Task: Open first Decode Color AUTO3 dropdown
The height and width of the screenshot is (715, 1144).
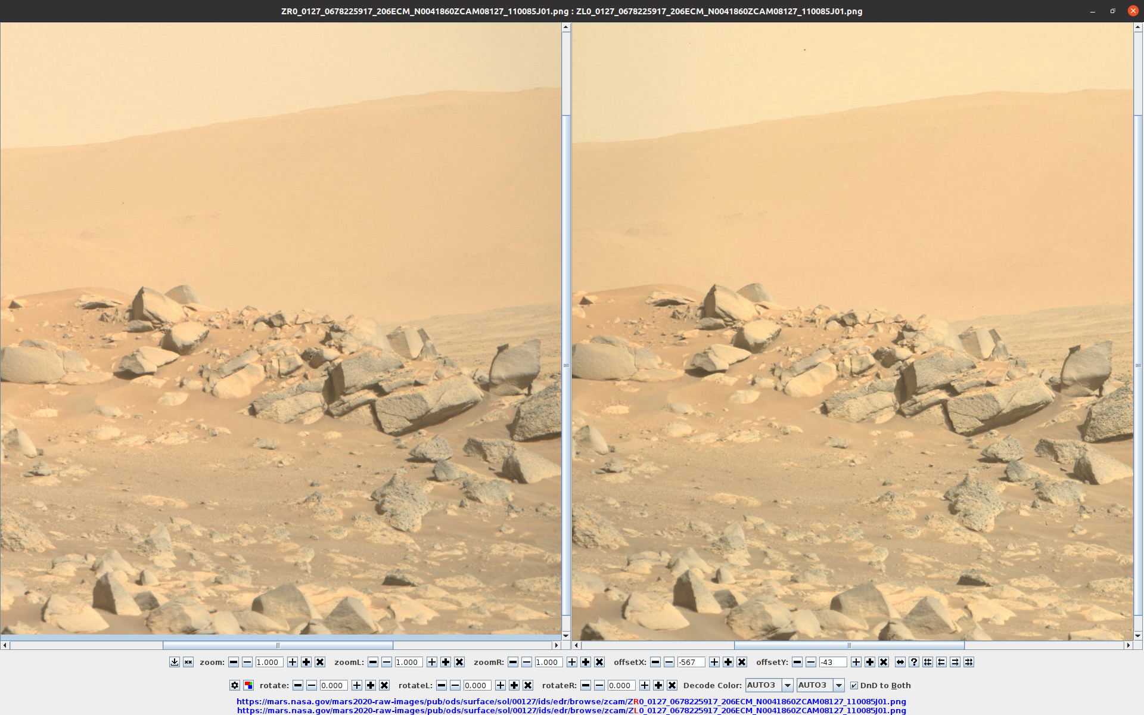Action: click(x=787, y=685)
